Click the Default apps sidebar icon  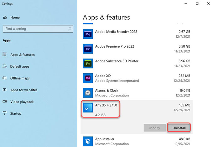pos(4,66)
